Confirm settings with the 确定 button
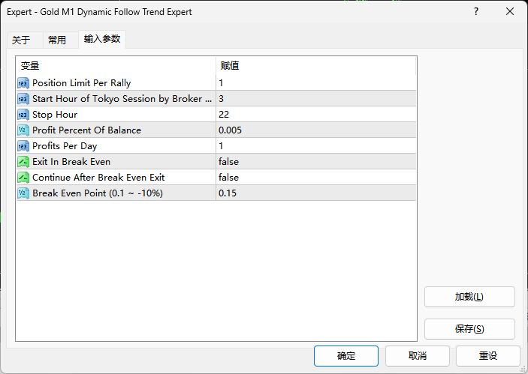The image size is (528, 374). [346, 356]
